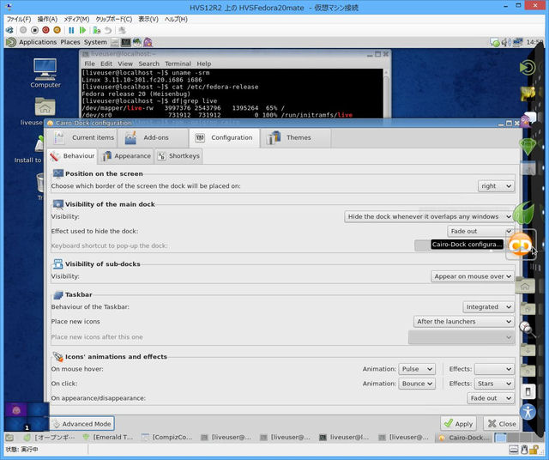Open Taskbar behaviour 'Integrated' dropdown

point(488,307)
